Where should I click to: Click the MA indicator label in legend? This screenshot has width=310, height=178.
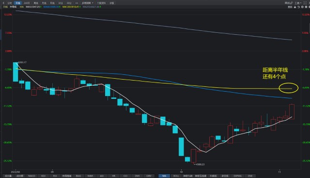click(22, 7)
